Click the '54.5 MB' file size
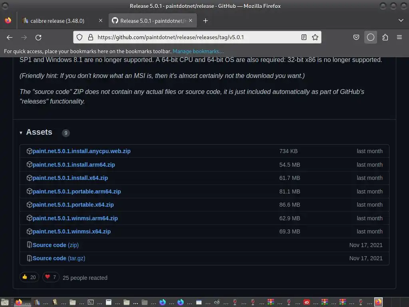Viewport: 409px width, 307px height. [x=290, y=165]
